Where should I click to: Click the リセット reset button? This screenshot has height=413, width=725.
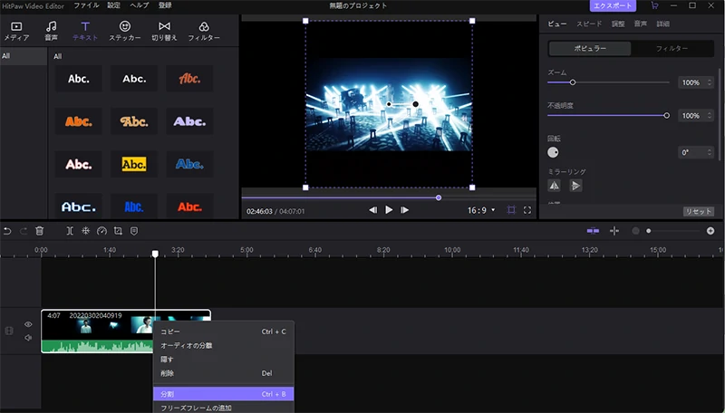coord(698,211)
